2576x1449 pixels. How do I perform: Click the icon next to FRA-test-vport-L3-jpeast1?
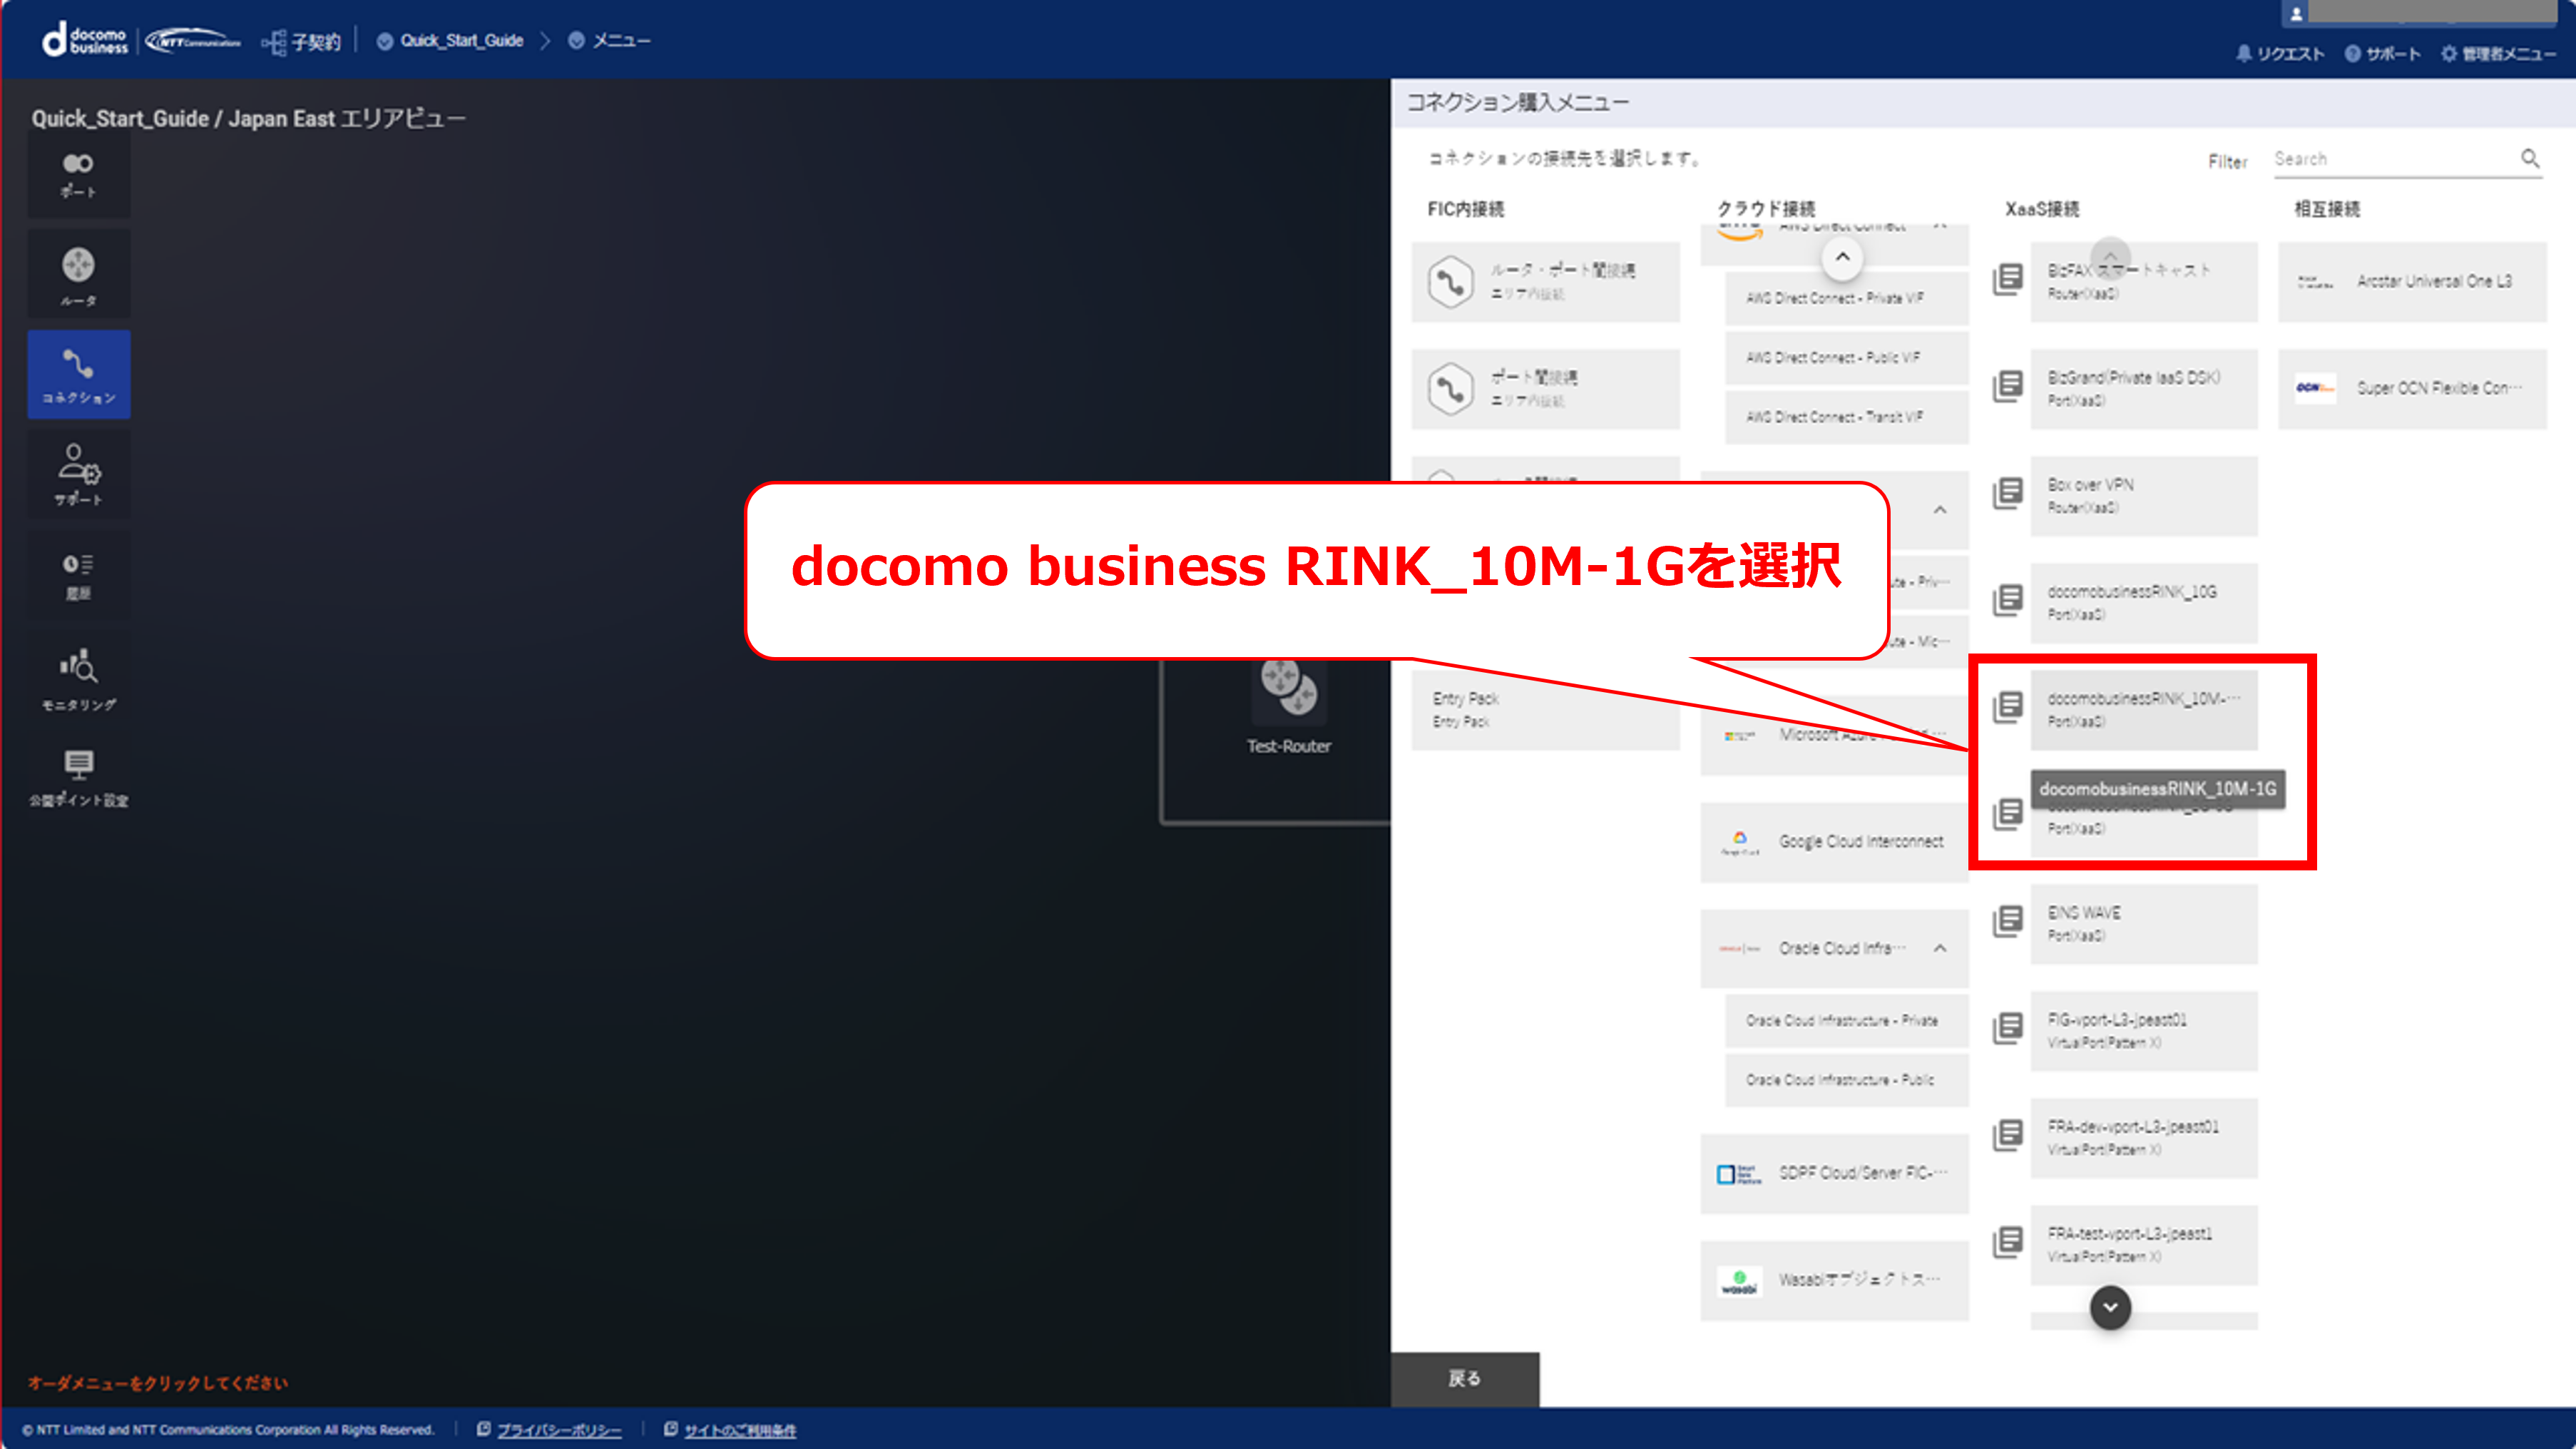pos(2007,1243)
